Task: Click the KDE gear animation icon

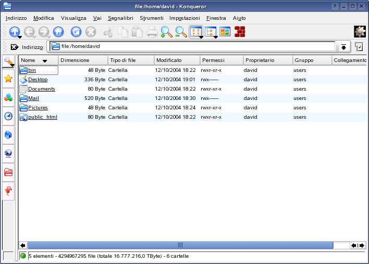Action: point(360,31)
